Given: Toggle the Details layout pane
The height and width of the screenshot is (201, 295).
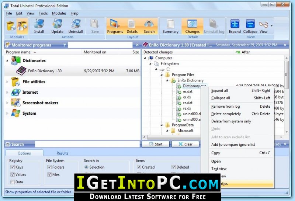Looking at the screenshot, I should tap(132, 27).
